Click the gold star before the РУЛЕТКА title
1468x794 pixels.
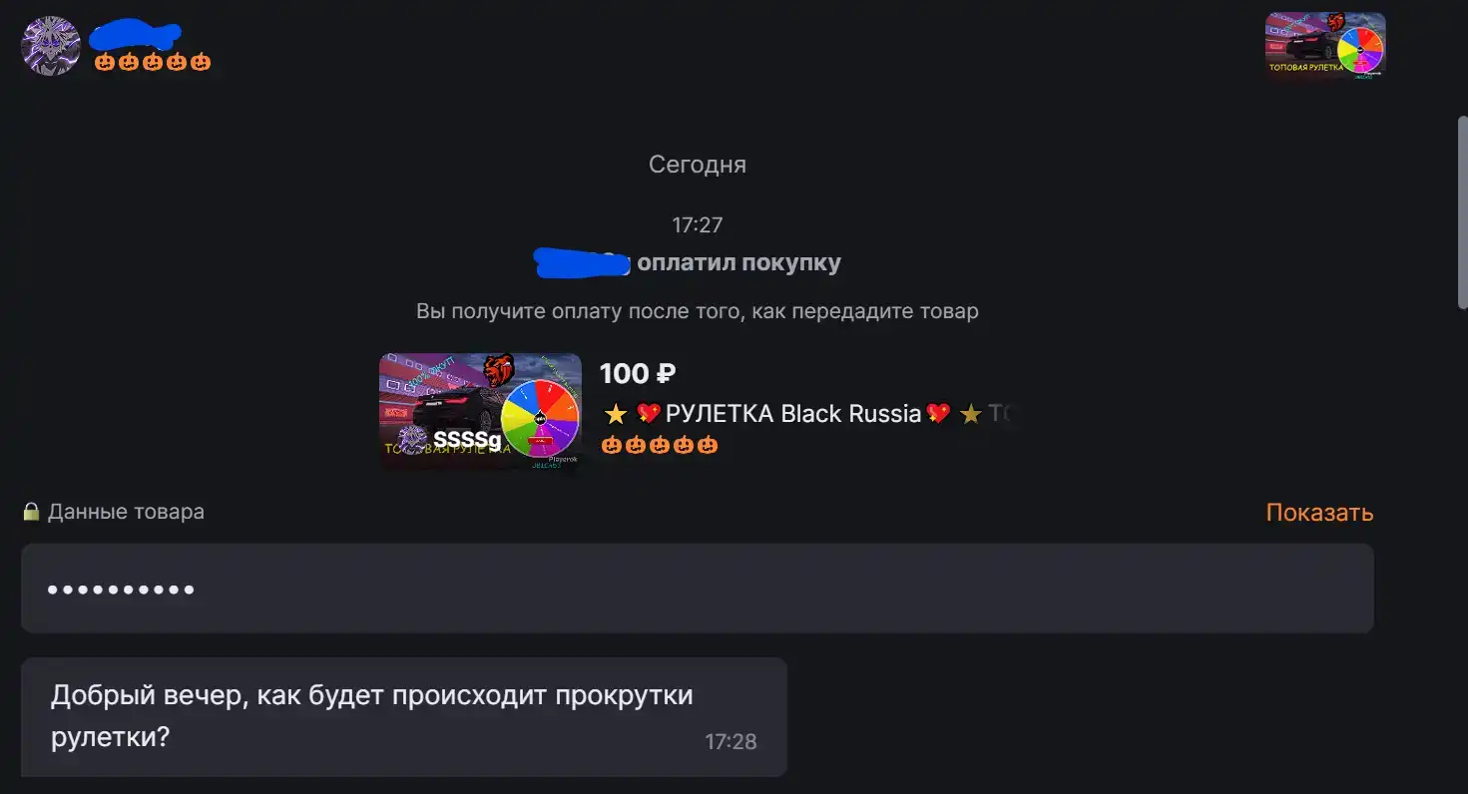click(615, 414)
